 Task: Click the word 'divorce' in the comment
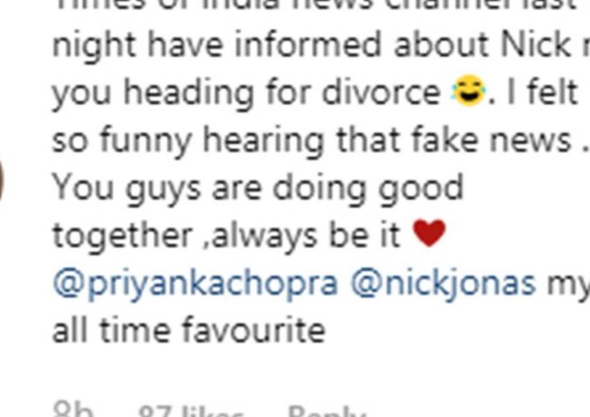381,92
